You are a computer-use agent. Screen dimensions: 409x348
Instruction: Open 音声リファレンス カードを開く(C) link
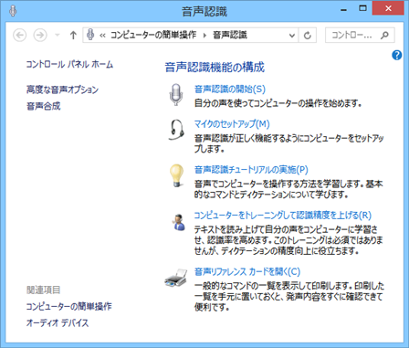click(x=247, y=271)
